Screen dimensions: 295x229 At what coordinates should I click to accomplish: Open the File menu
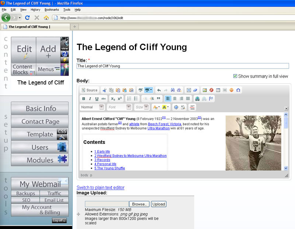point(4,10)
